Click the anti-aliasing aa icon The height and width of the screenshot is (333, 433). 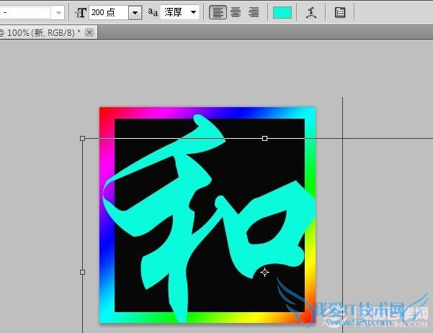pos(153,12)
